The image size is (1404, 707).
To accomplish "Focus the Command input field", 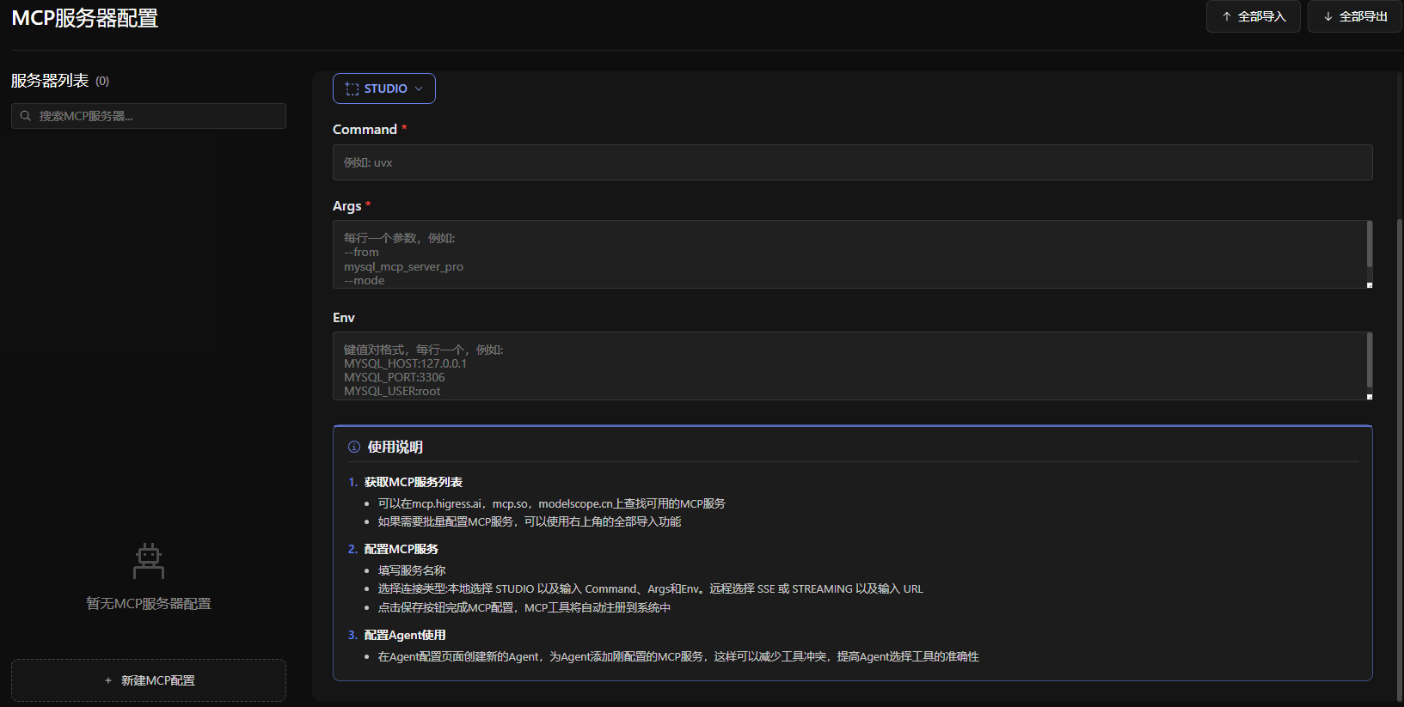I will pyautogui.click(x=851, y=162).
